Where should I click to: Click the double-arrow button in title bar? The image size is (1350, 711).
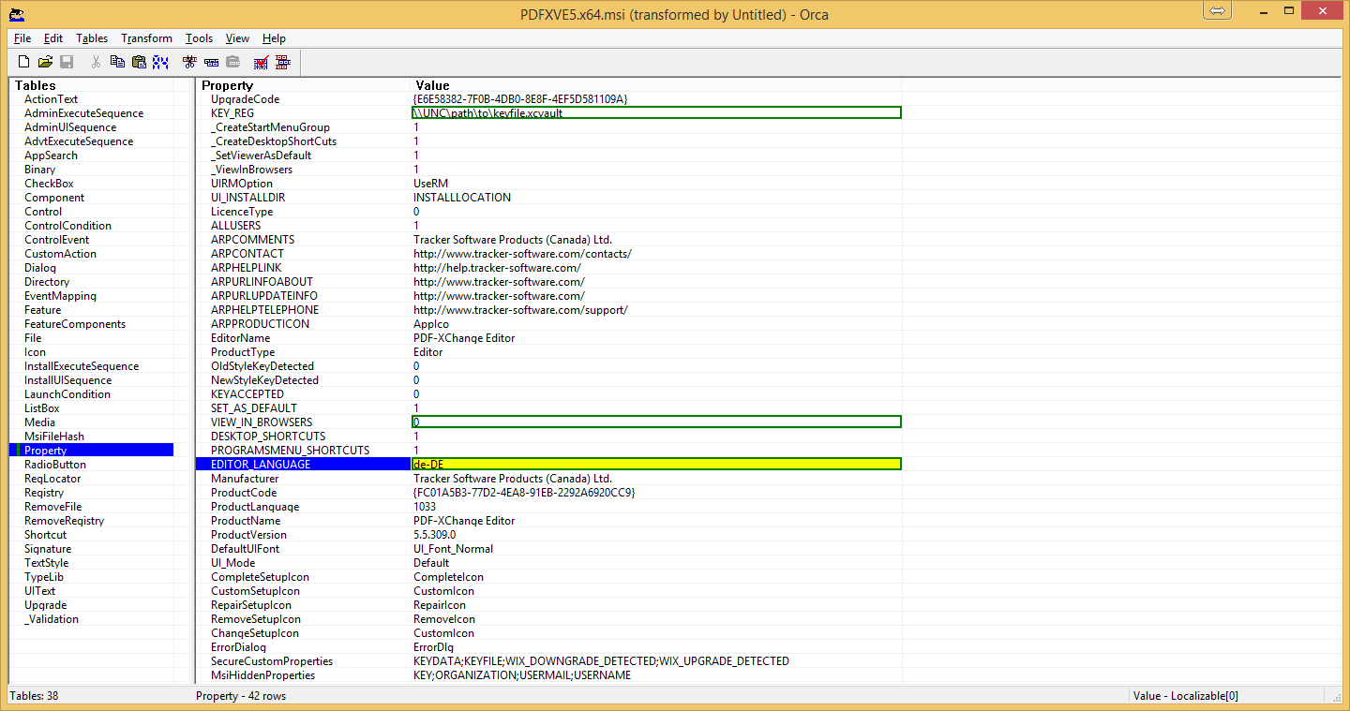(1217, 10)
